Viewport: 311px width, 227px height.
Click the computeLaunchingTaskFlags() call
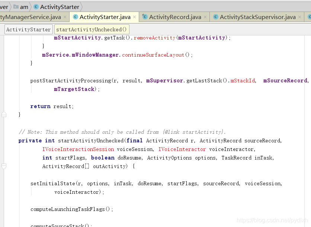[70, 209]
